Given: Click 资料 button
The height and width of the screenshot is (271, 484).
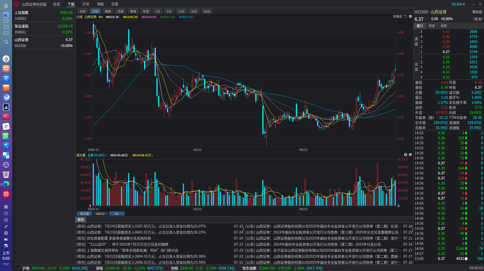Looking at the screenshot, I should pos(478,19).
